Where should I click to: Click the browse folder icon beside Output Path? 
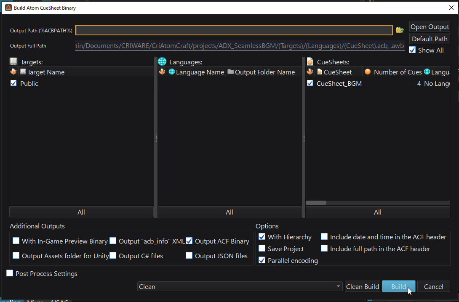coord(400,30)
